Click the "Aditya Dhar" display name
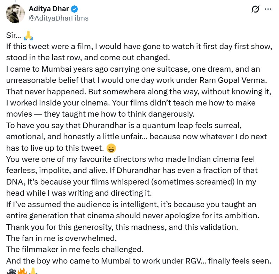 pyautogui.click(x=50, y=9)
